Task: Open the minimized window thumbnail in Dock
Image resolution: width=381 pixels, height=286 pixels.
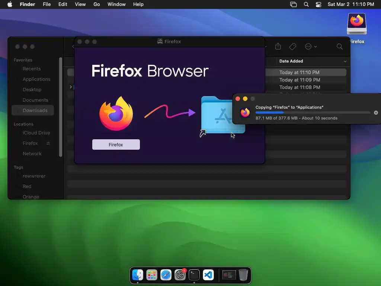Action: 229,275
